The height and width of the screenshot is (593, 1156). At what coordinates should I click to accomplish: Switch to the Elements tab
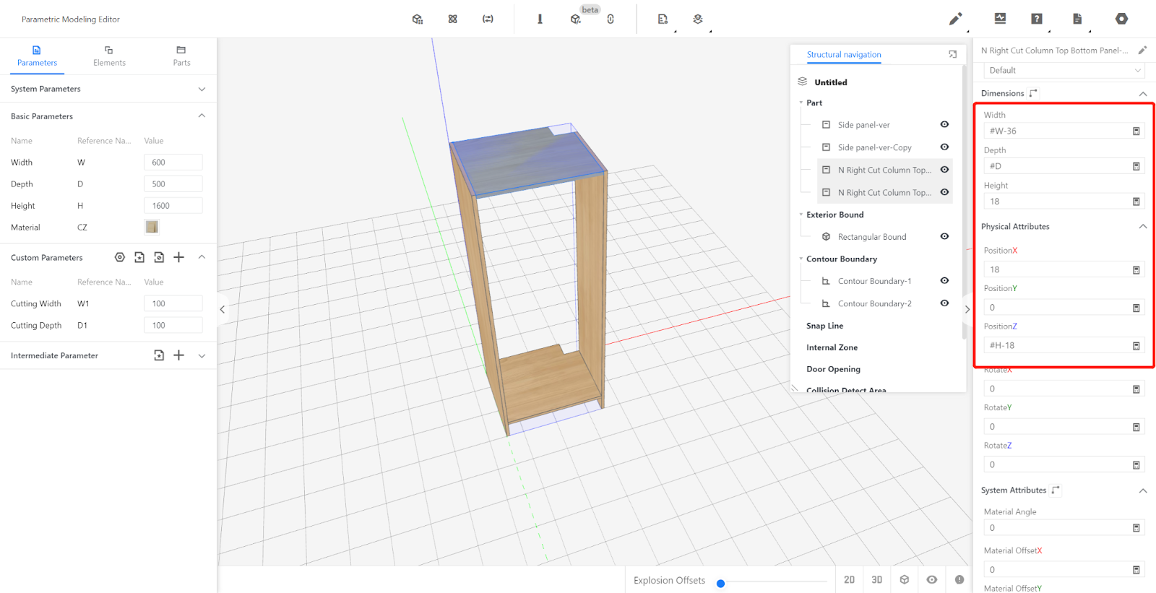pyautogui.click(x=109, y=56)
